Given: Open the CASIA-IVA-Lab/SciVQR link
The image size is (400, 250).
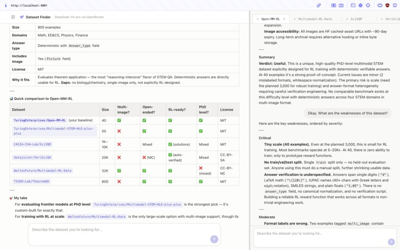Looking at the screenshot, I should click(x=32, y=144).
